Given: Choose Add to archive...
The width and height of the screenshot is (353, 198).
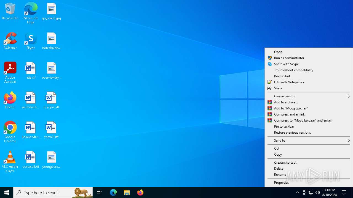Looking at the screenshot, I should pos(309,102).
